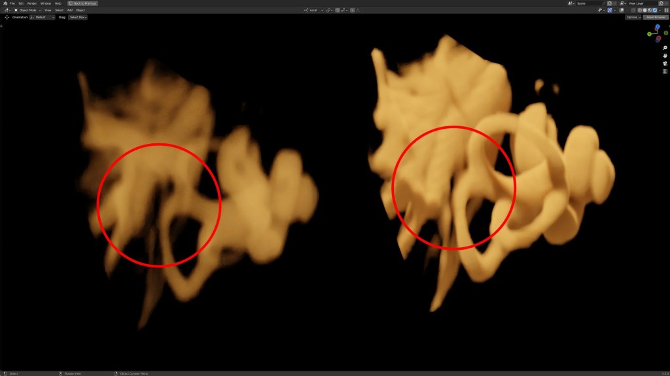The width and height of the screenshot is (670, 376).
Task: Toggle perspective/orthographic grid icon
Action: (x=665, y=71)
